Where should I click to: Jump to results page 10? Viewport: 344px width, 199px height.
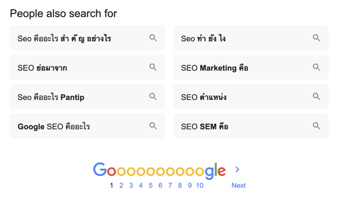(x=200, y=185)
